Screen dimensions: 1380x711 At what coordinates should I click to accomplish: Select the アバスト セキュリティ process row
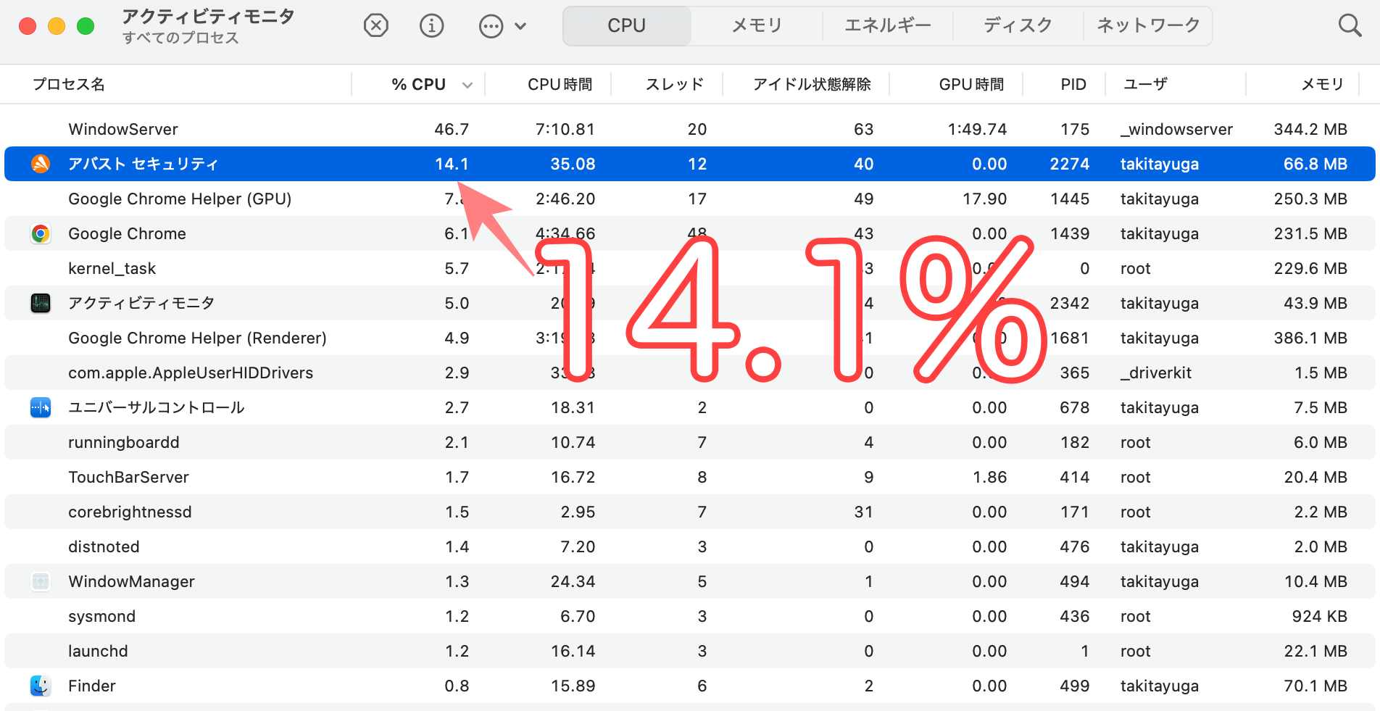[x=690, y=164]
